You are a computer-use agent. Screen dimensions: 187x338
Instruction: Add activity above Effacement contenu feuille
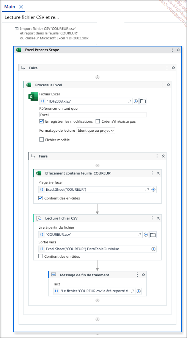97,165
